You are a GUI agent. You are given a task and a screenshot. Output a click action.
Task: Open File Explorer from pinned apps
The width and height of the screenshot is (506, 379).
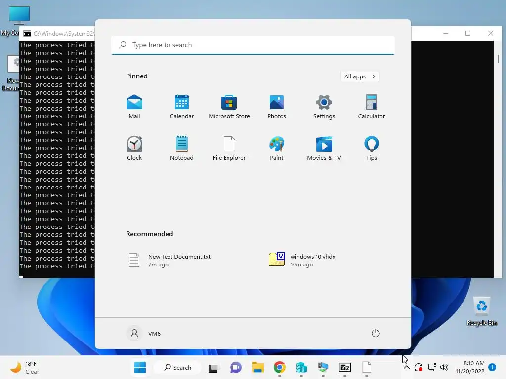pyautogui.click(x=229, y=148)
